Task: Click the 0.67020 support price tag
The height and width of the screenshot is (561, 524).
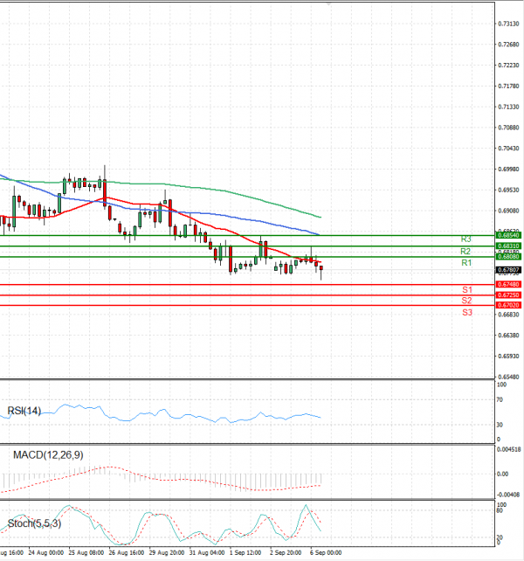Action: 508,305
